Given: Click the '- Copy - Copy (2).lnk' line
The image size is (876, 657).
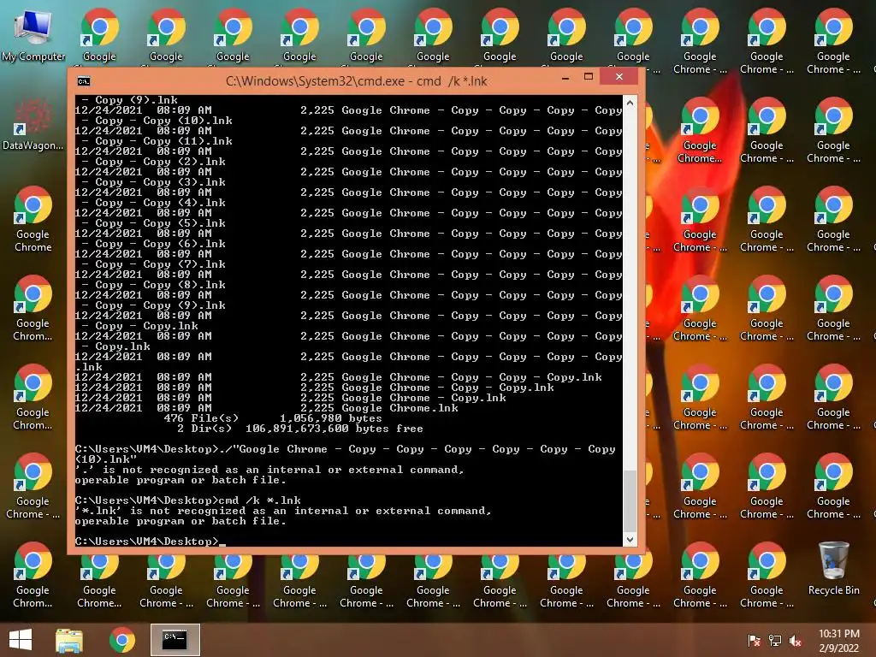Looking at the screenshot, I should (154, 162).
